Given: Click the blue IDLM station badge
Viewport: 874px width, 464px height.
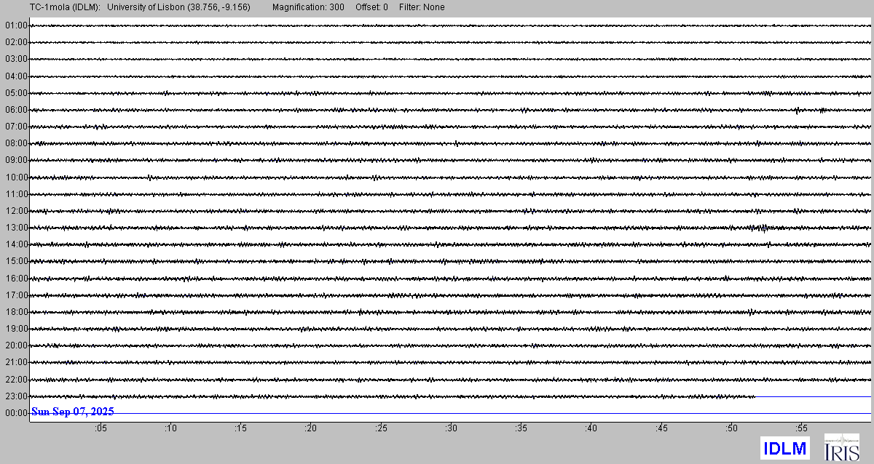Looking at the screenshot, I should click(x=784, y=448).
